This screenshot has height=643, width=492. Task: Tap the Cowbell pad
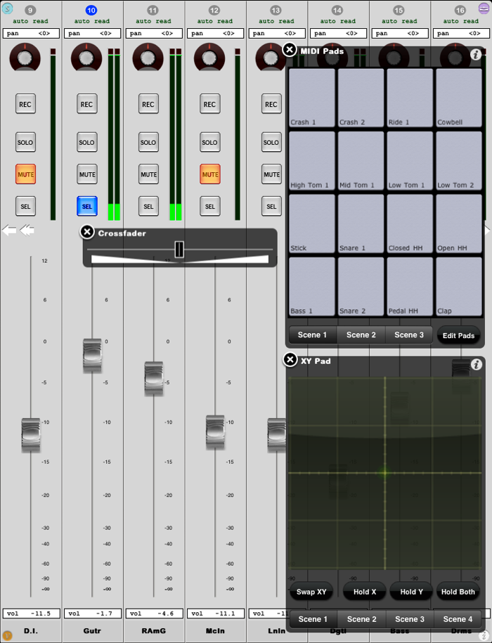coord(459,98)
